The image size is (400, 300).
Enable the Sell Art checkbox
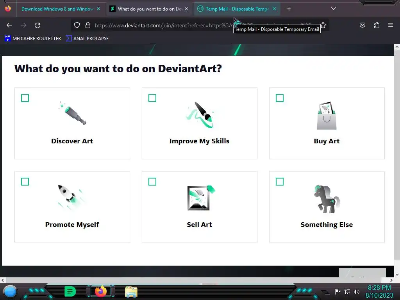pos(152,182)
